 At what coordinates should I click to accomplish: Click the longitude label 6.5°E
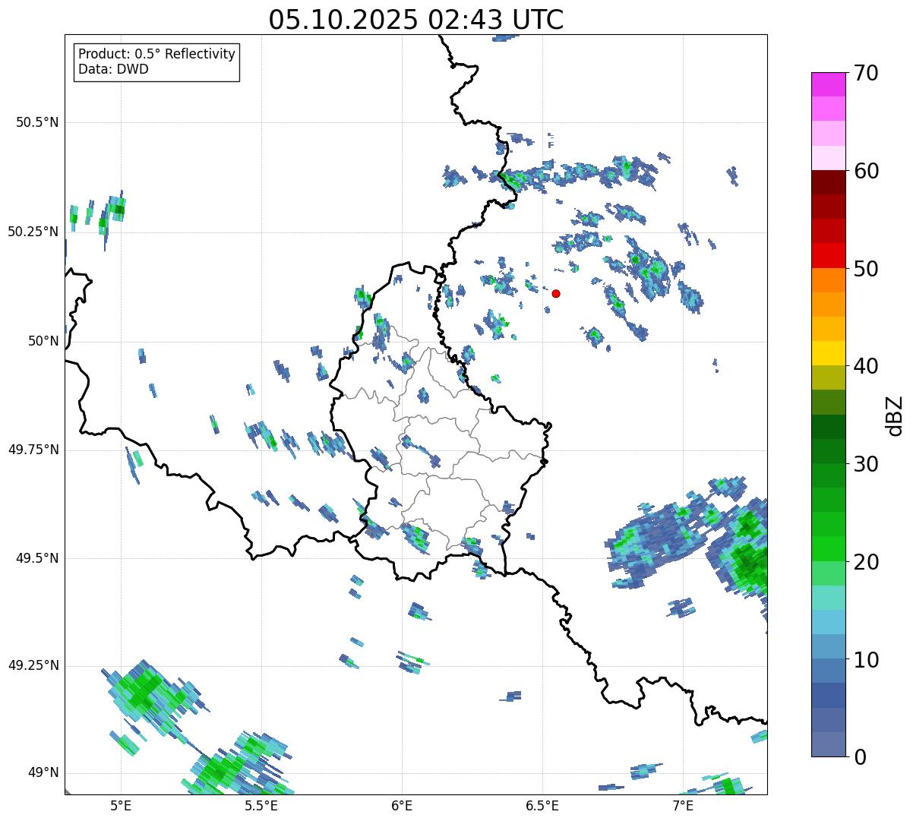point(542,805)
